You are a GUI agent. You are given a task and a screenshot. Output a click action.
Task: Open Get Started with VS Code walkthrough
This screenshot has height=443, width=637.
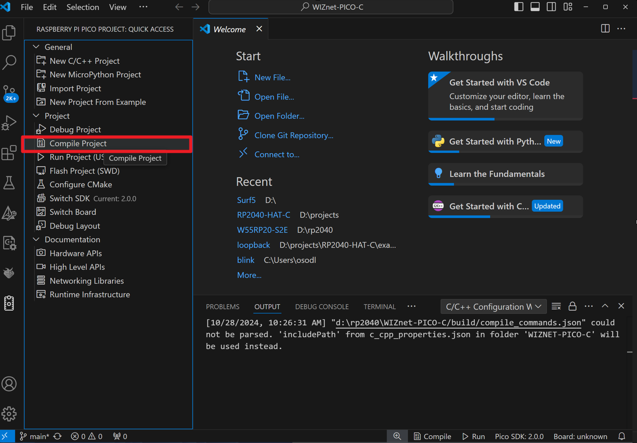(505, 95)
